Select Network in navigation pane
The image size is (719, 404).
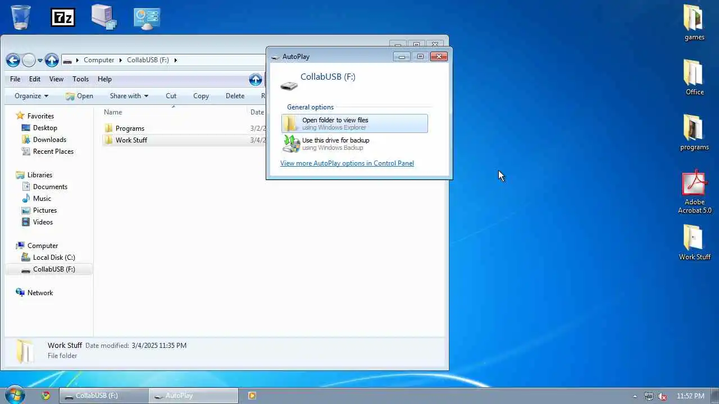click(40, 293)
